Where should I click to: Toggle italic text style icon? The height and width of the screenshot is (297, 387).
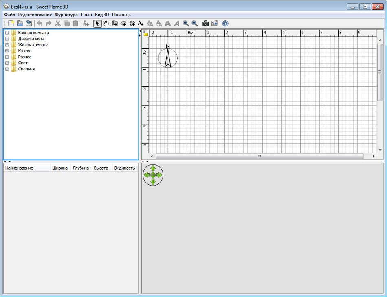click(x=177, y=24)
